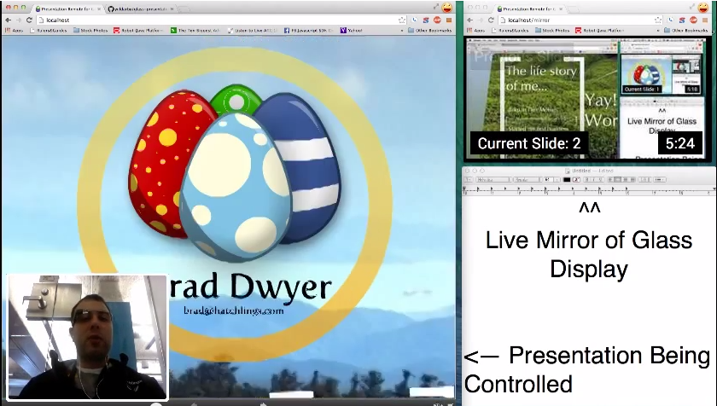Click the localhost/mirror address bar
Viewport: 717px width, 406px height.
580,20
